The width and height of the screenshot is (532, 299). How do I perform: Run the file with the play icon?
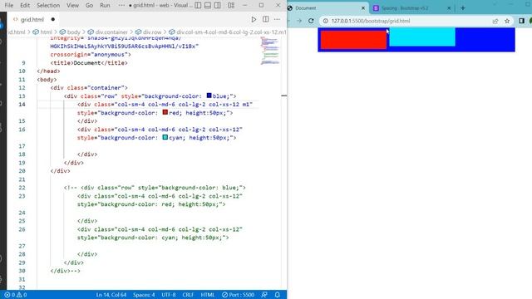point(254,19)
